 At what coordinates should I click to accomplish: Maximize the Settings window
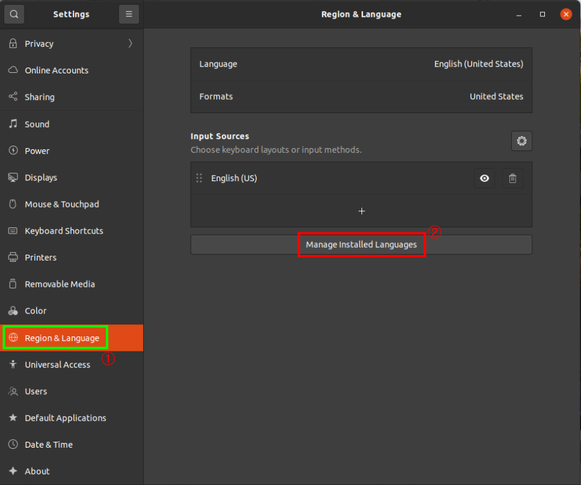point(543,14)
